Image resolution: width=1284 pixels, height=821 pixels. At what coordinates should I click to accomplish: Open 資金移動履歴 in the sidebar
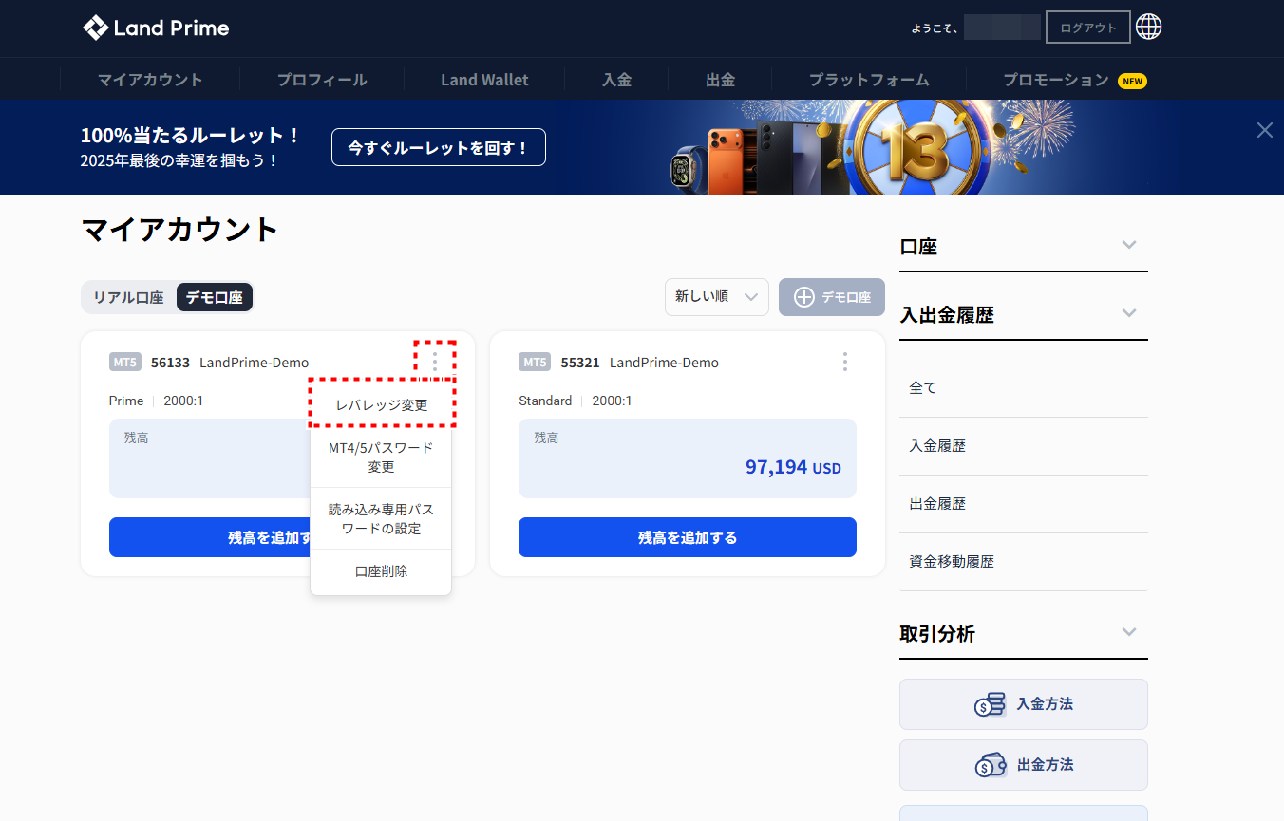coord(1024,562)
